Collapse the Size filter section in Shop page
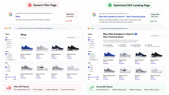 [16, 63]
